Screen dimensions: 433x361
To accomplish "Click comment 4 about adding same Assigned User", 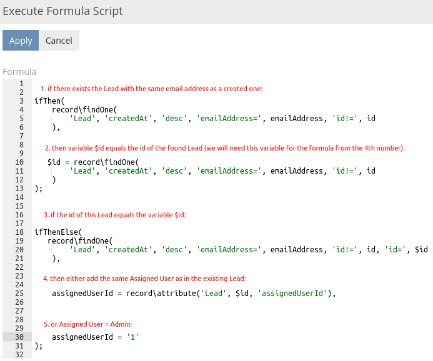I will [144, 278].
